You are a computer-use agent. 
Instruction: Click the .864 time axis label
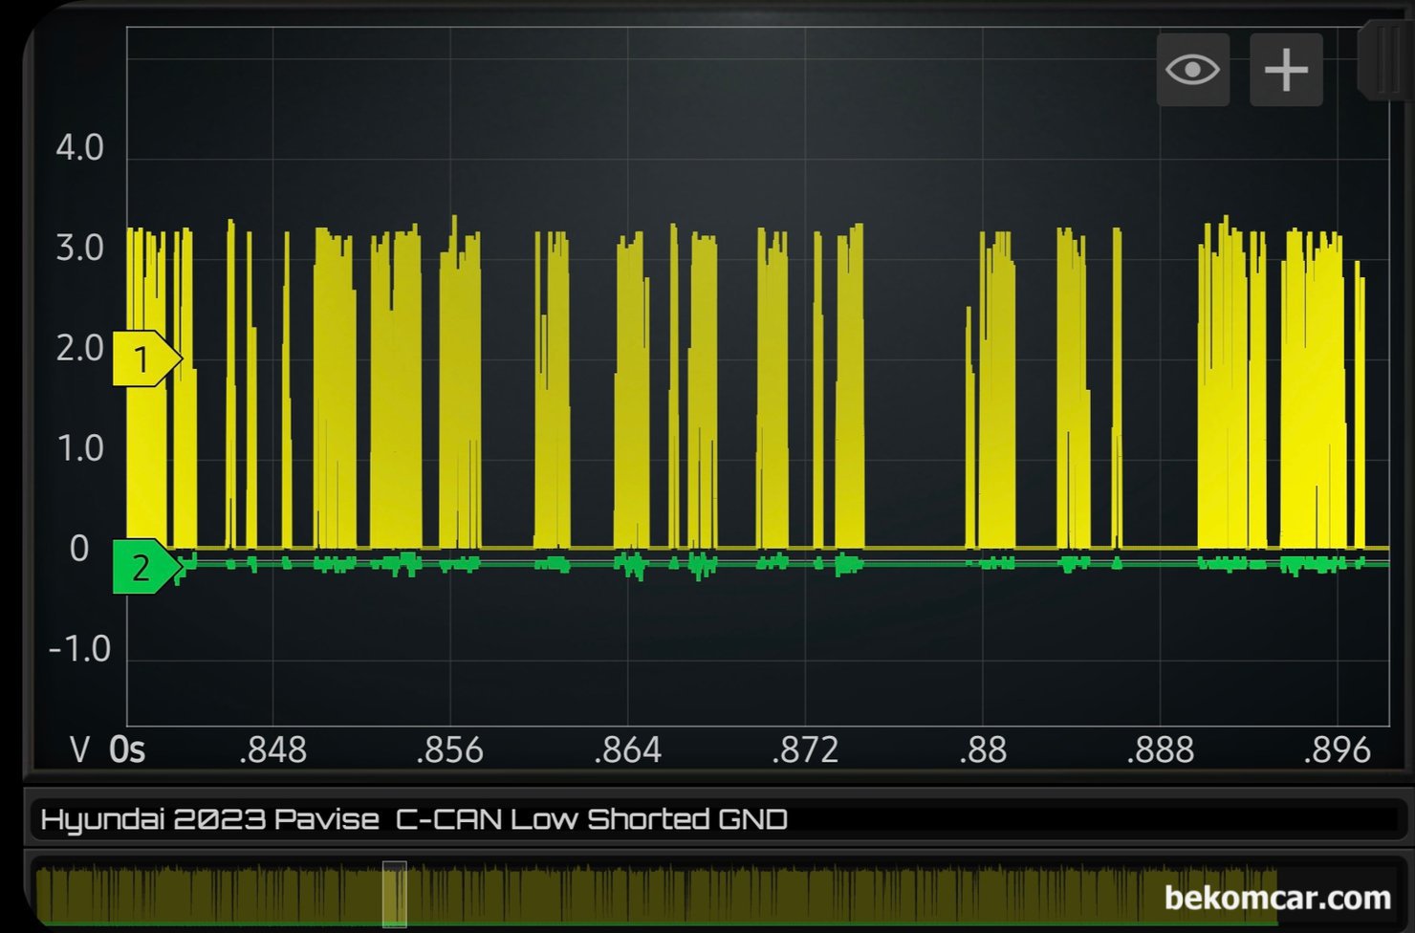tap(627, 750)
